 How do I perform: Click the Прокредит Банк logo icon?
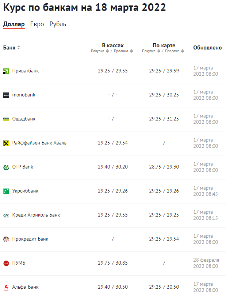(6, 239)
